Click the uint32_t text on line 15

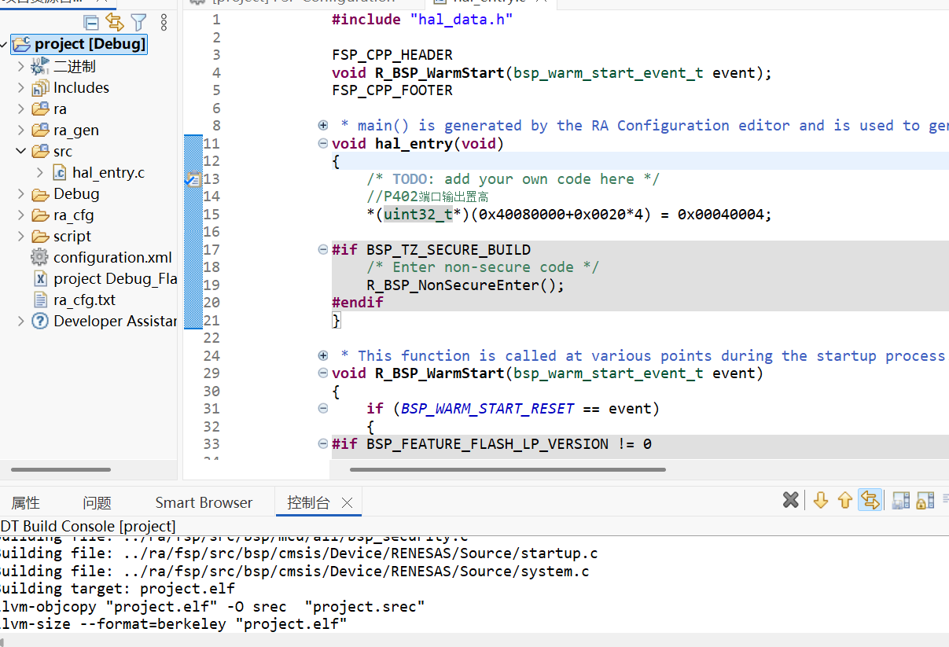(418, 215)
